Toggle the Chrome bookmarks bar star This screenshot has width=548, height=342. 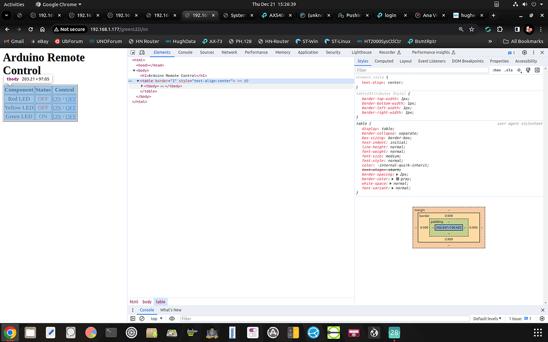[x=471, y=29]
